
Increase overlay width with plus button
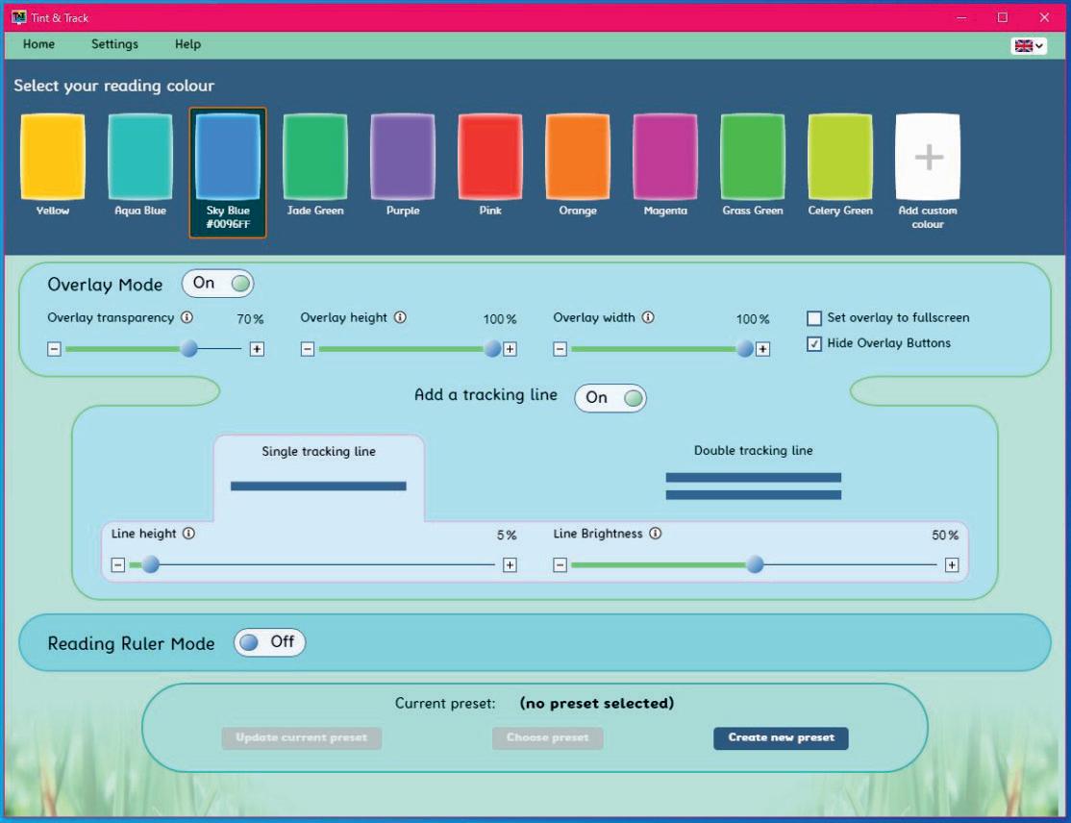pos(762,349)
